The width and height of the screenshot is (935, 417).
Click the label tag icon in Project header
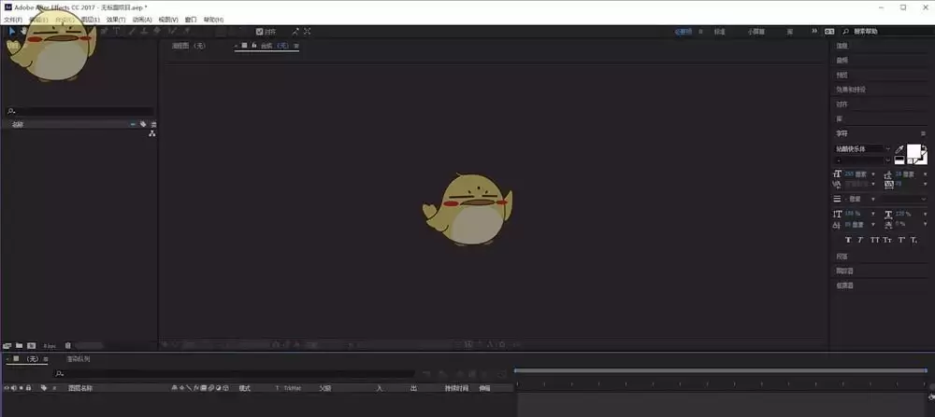[143, 124]
